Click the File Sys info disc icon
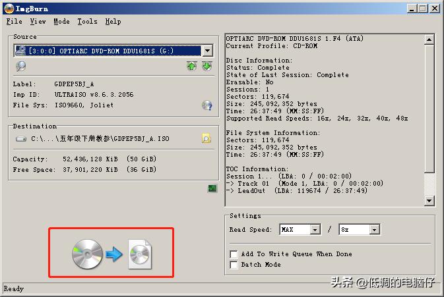Screen dimensions: 444x297 point(207,105)
